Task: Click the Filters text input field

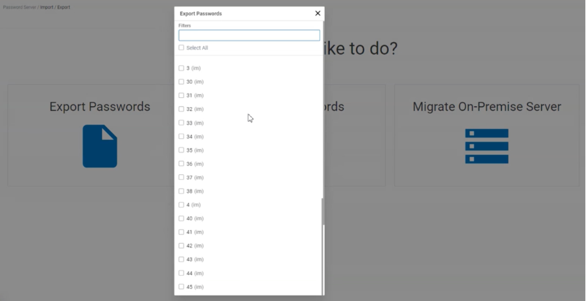Action: (x=249, y=36)
